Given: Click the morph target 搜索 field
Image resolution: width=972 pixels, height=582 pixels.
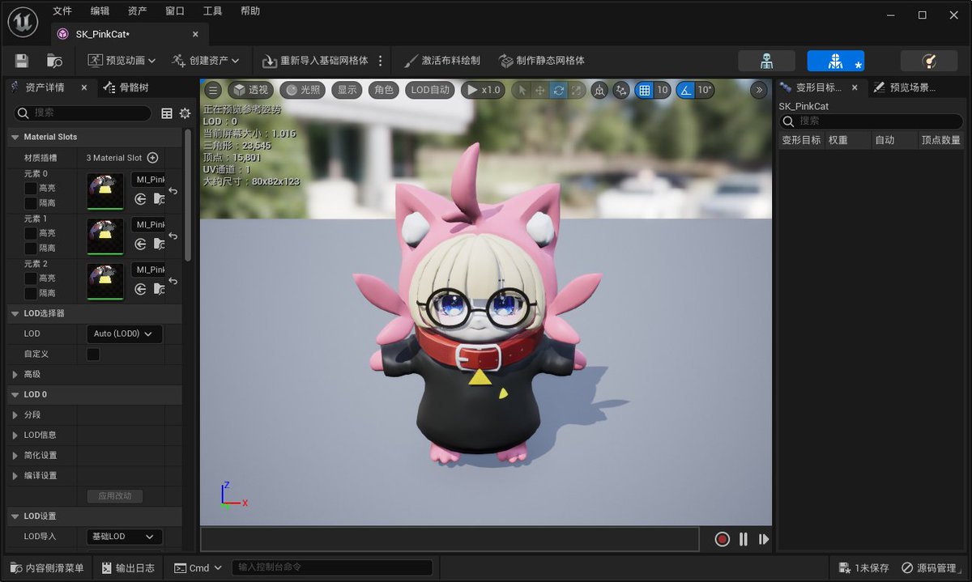Looking at the screenshot, I should (871, 121).
